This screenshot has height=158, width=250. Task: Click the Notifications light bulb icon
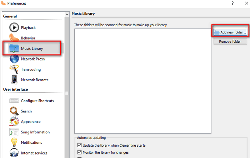[14, 142]
